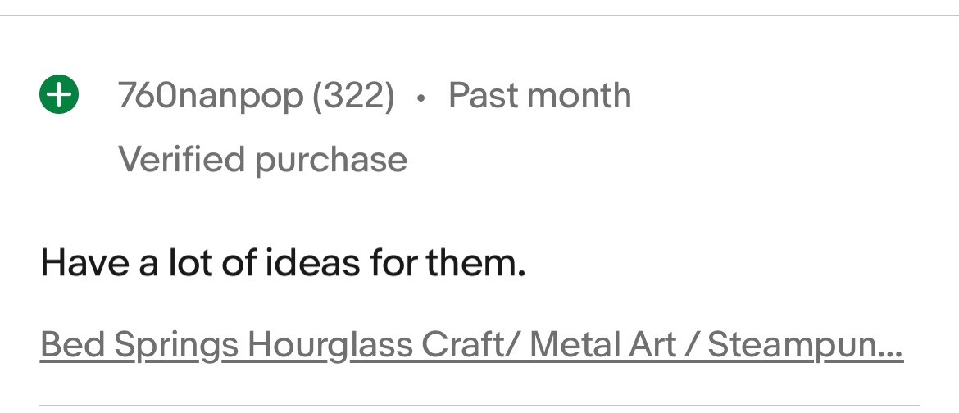Select the Past month timestamp
The width and height of the screenshot is (959, 413).
(x=539, y=97)
